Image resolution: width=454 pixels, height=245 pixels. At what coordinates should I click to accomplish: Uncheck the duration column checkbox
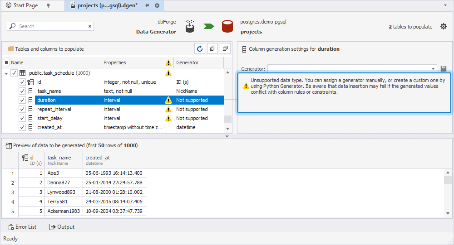tap(22, 100)
